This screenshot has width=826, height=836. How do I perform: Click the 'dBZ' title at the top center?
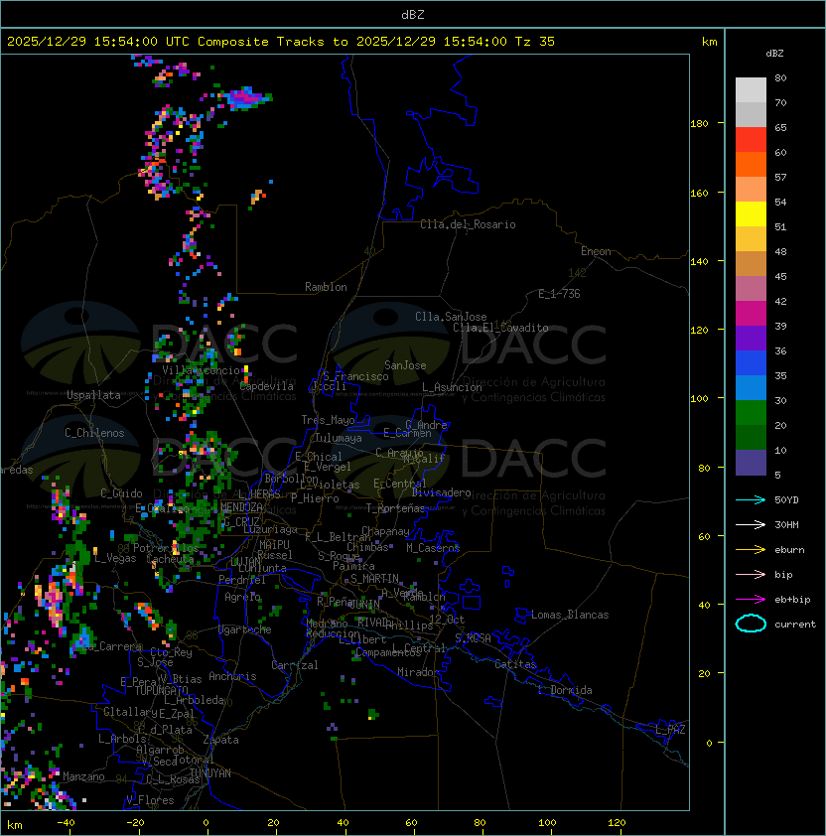[x=413, y=14]
